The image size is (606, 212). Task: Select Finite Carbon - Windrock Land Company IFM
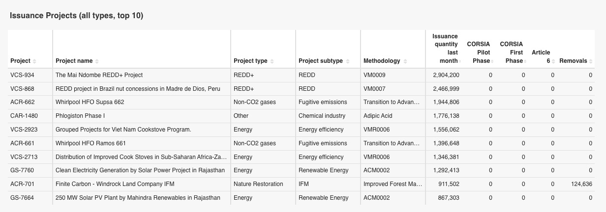coord(115,184)
